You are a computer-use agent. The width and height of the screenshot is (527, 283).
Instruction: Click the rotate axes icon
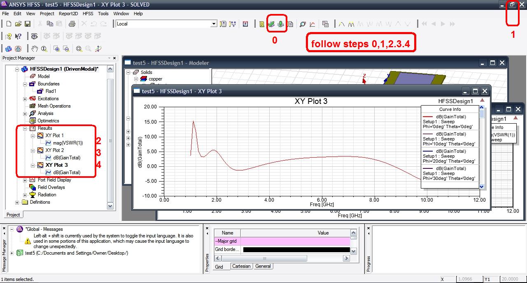[x=98, y=49]
